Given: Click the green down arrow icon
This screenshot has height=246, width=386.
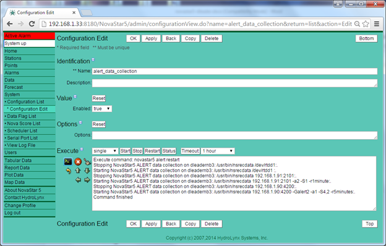Looking at the screenshot, I should (x=87, y=171).
